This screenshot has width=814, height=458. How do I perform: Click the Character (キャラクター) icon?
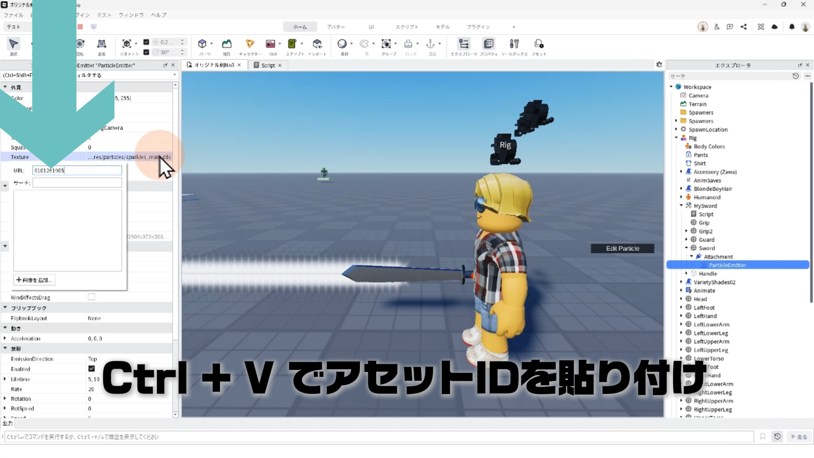250,44
